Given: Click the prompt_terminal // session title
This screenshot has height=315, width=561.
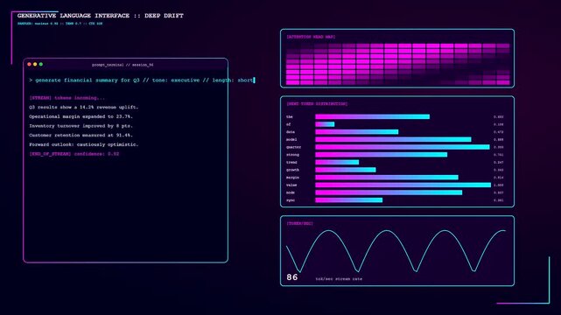Looking at the screenshot, I should click(x=123, y=65).
